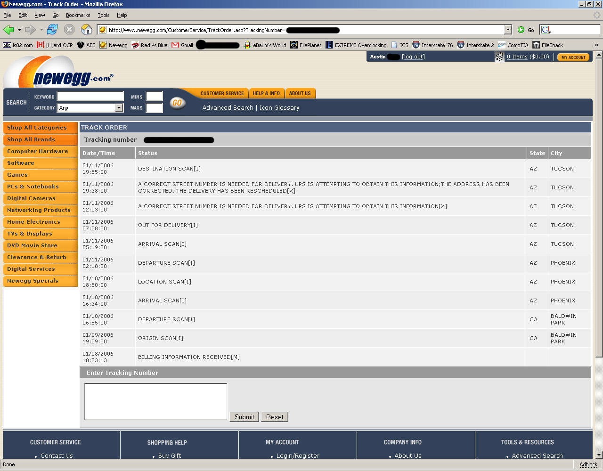
Task: Click the Buy Gift footer link
Action: point(170,455)
